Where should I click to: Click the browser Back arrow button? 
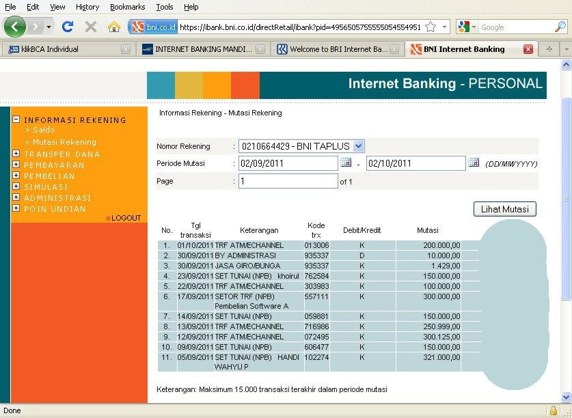click(x=14, y=27)
